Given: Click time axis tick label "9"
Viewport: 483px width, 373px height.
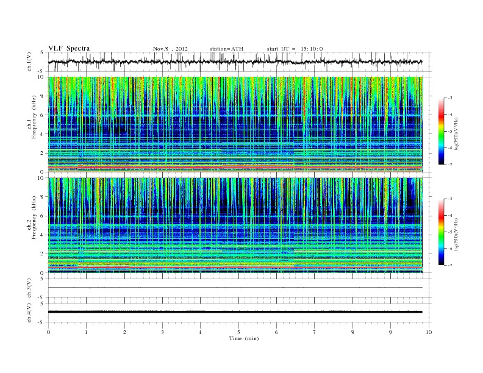Looking at the screenshot, I should point(390,332).
